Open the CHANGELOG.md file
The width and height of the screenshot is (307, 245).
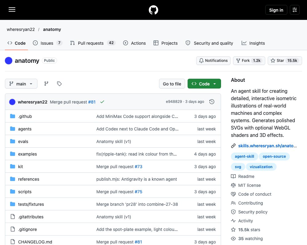click(35, 242)
